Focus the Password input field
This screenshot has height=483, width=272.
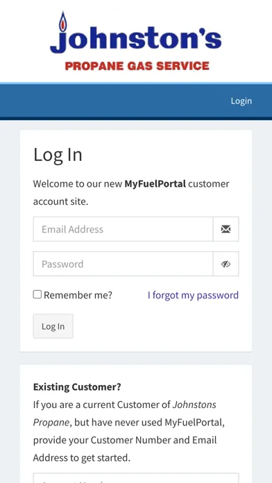click(x=124, y=264)
